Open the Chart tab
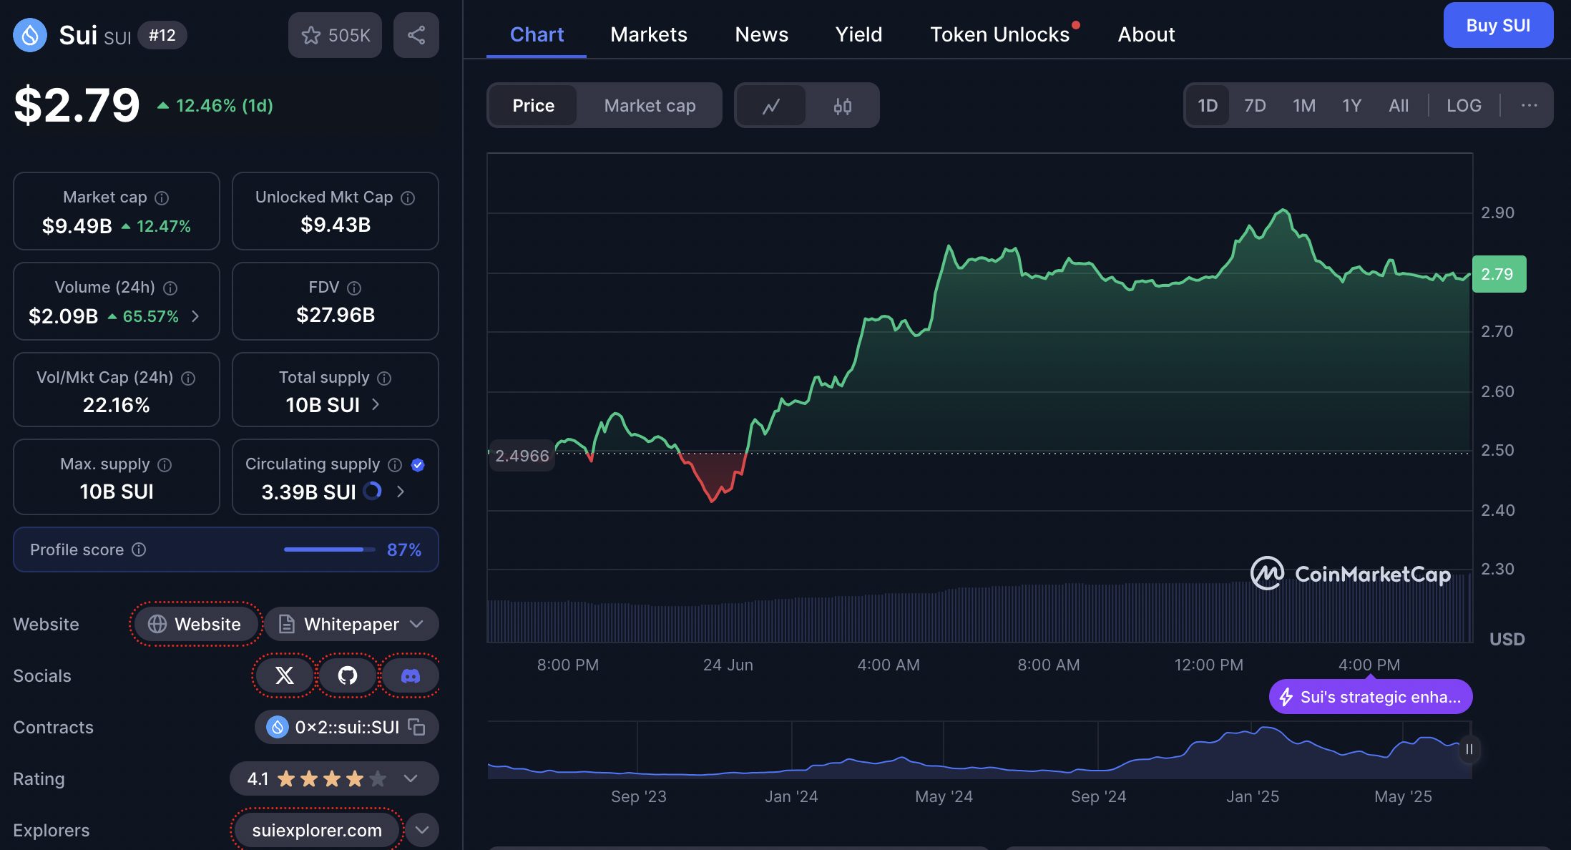The image size is (1571, 850). coord(537,34)
